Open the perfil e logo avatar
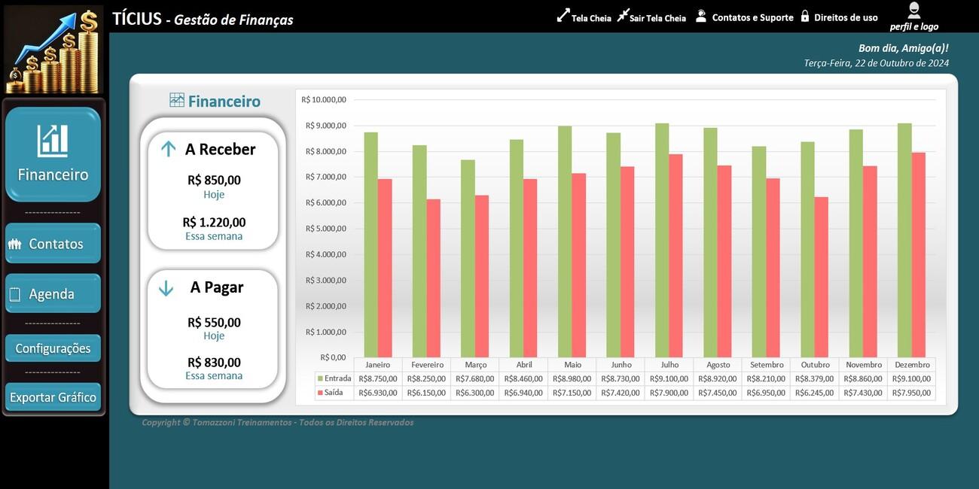This screenshot has width=979, height=489. coord(913,11)
